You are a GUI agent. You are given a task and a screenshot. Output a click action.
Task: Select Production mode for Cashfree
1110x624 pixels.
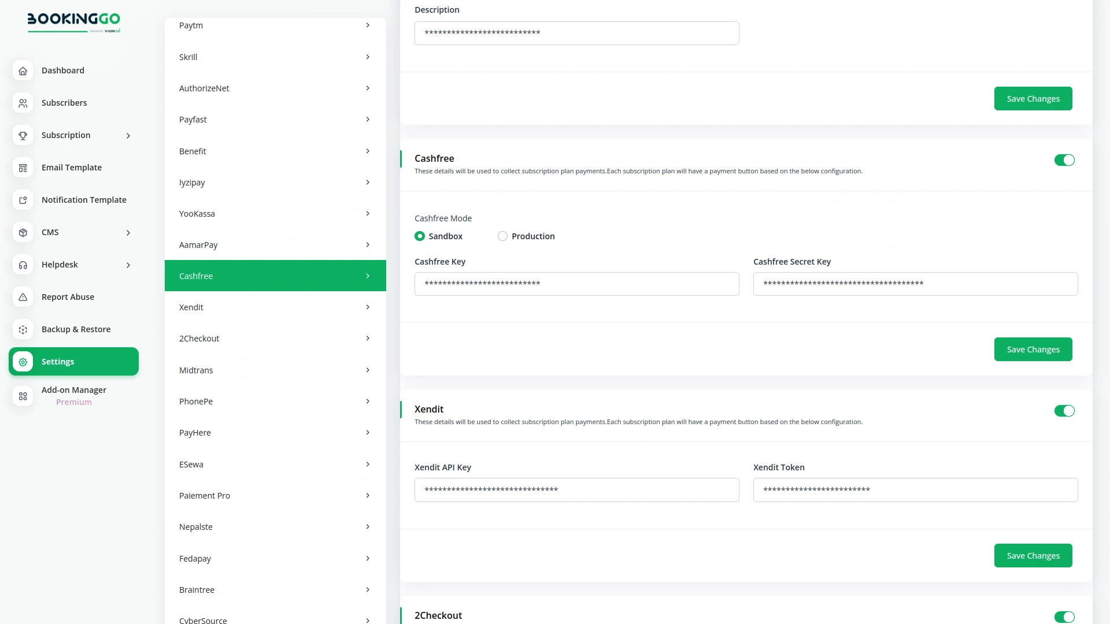(x=502, y=236)
